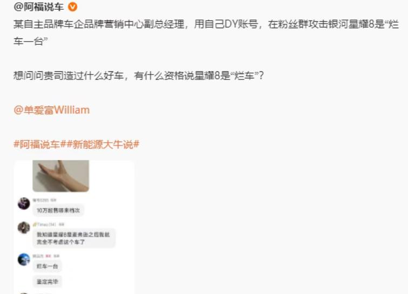Image resolution: width=408 pixels, height=294 pixels.
Task: Select the 鉴定完毕 chat bubble
Action: point(48,282)
